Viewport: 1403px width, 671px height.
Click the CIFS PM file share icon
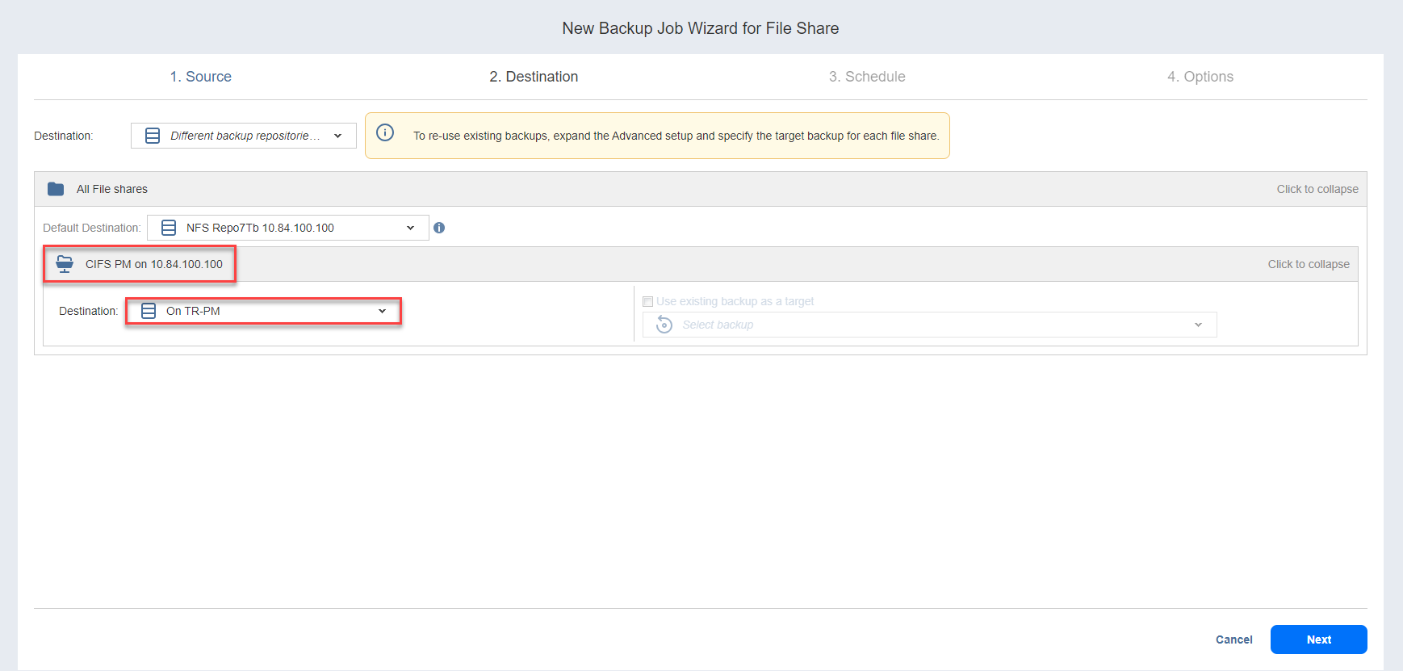[x=65, y=264]
